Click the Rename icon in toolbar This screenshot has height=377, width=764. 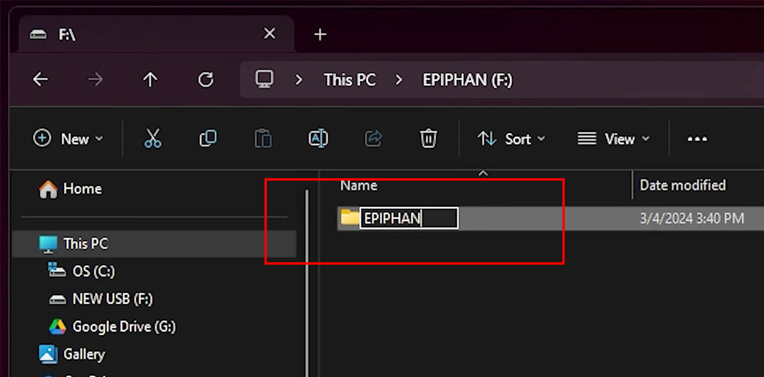coord(318,139)
